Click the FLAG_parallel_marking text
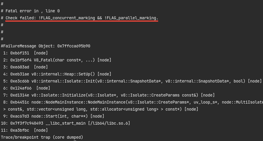This screenshot has height=141, width=263. [132, 18]
